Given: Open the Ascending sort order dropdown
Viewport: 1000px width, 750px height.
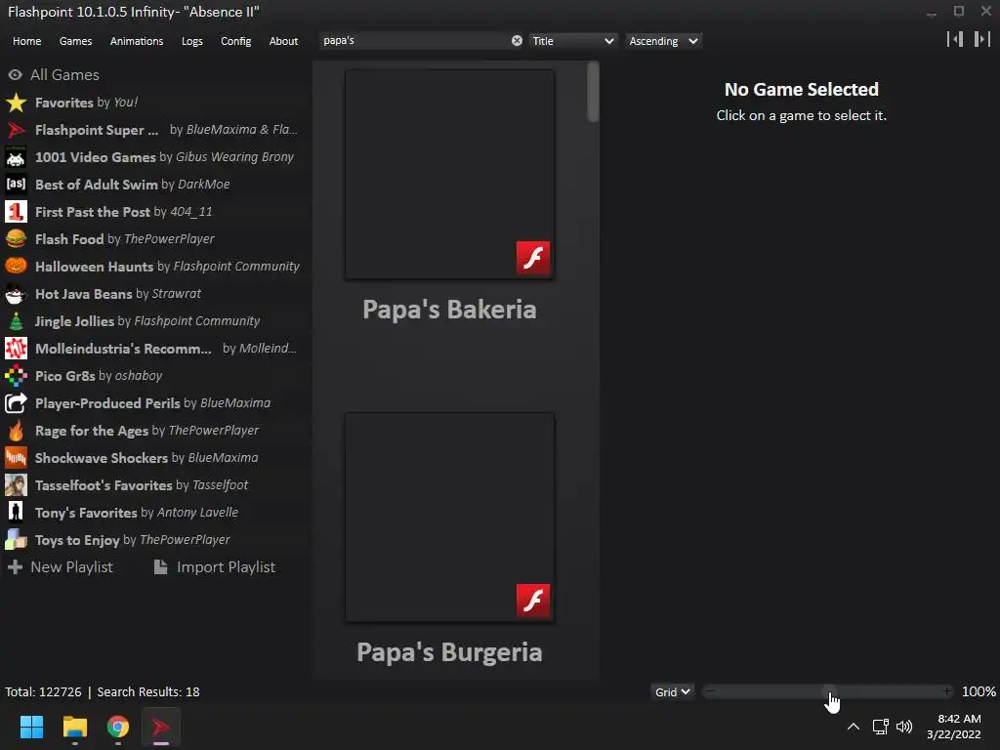Looking at the screenshot, I should coord(663,41).
